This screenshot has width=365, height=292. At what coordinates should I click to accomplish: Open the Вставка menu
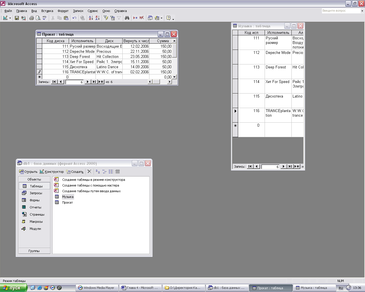pyautogui.click(x=47, y=11)
